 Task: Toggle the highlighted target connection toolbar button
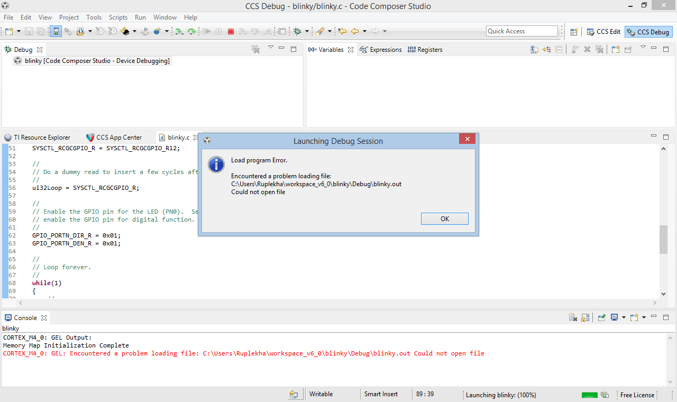(56, 32)
